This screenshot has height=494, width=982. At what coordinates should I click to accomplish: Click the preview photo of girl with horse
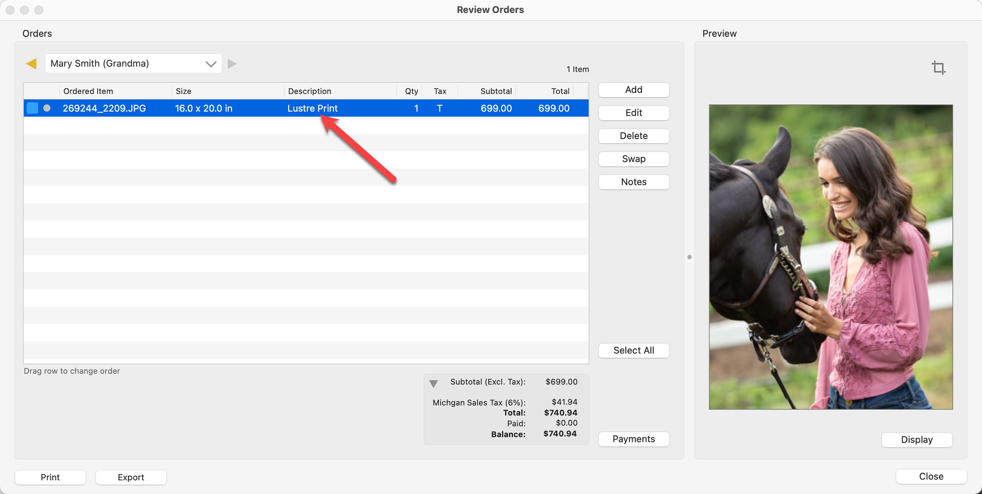pyautogui.click(x=831, y=257)
